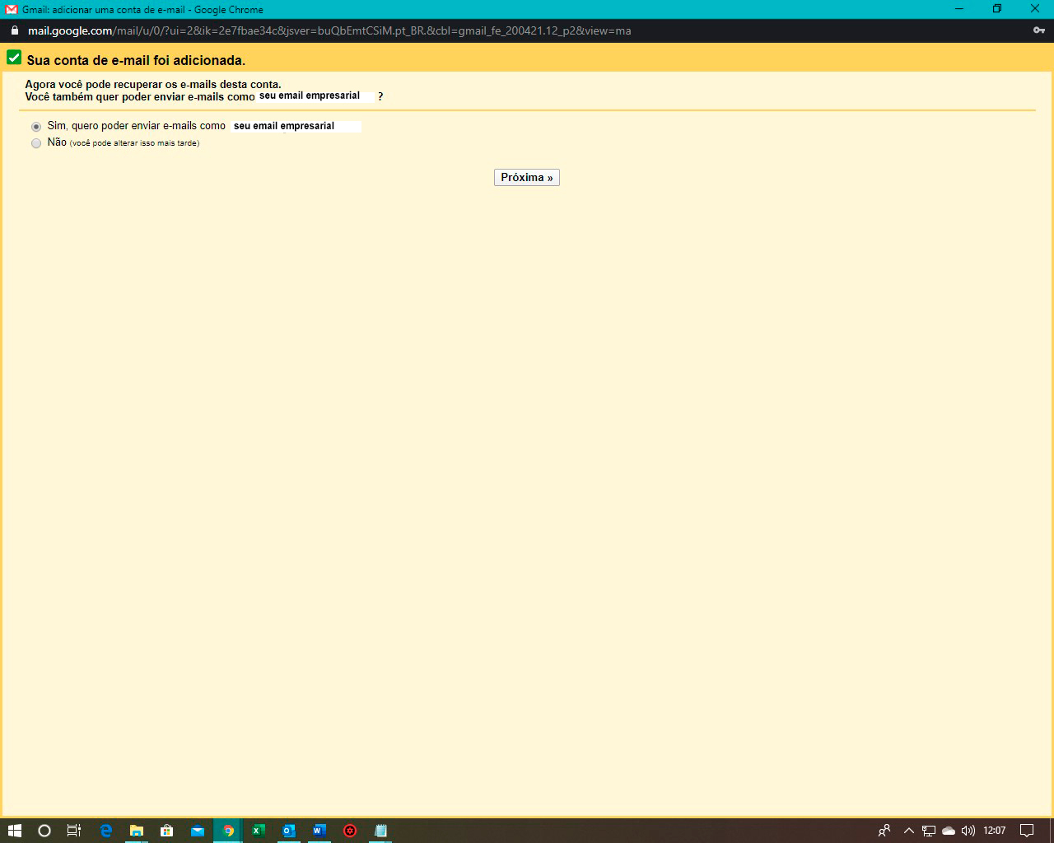1054x843 pixels.
Task: Launch Microsoft Edge from taskbar
Action: click(105, 831)
